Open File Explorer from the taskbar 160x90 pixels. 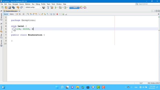point(78,87)
